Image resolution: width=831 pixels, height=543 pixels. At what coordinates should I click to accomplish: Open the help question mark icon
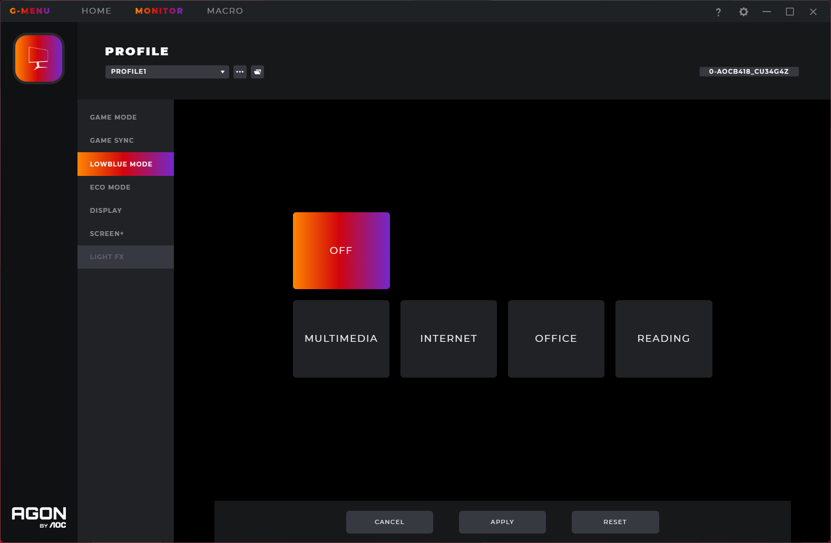[718, 12]
